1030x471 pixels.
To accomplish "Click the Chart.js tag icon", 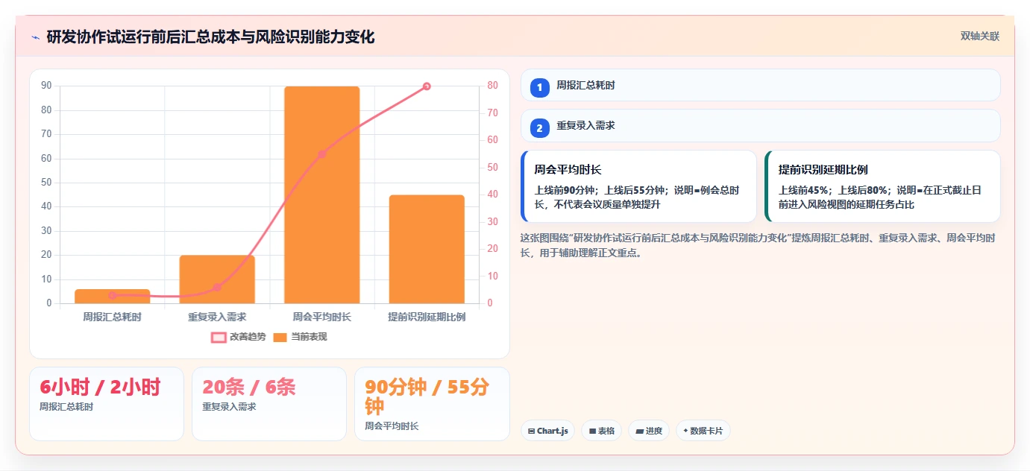I will pyautogui.click(x=531, y=431).
